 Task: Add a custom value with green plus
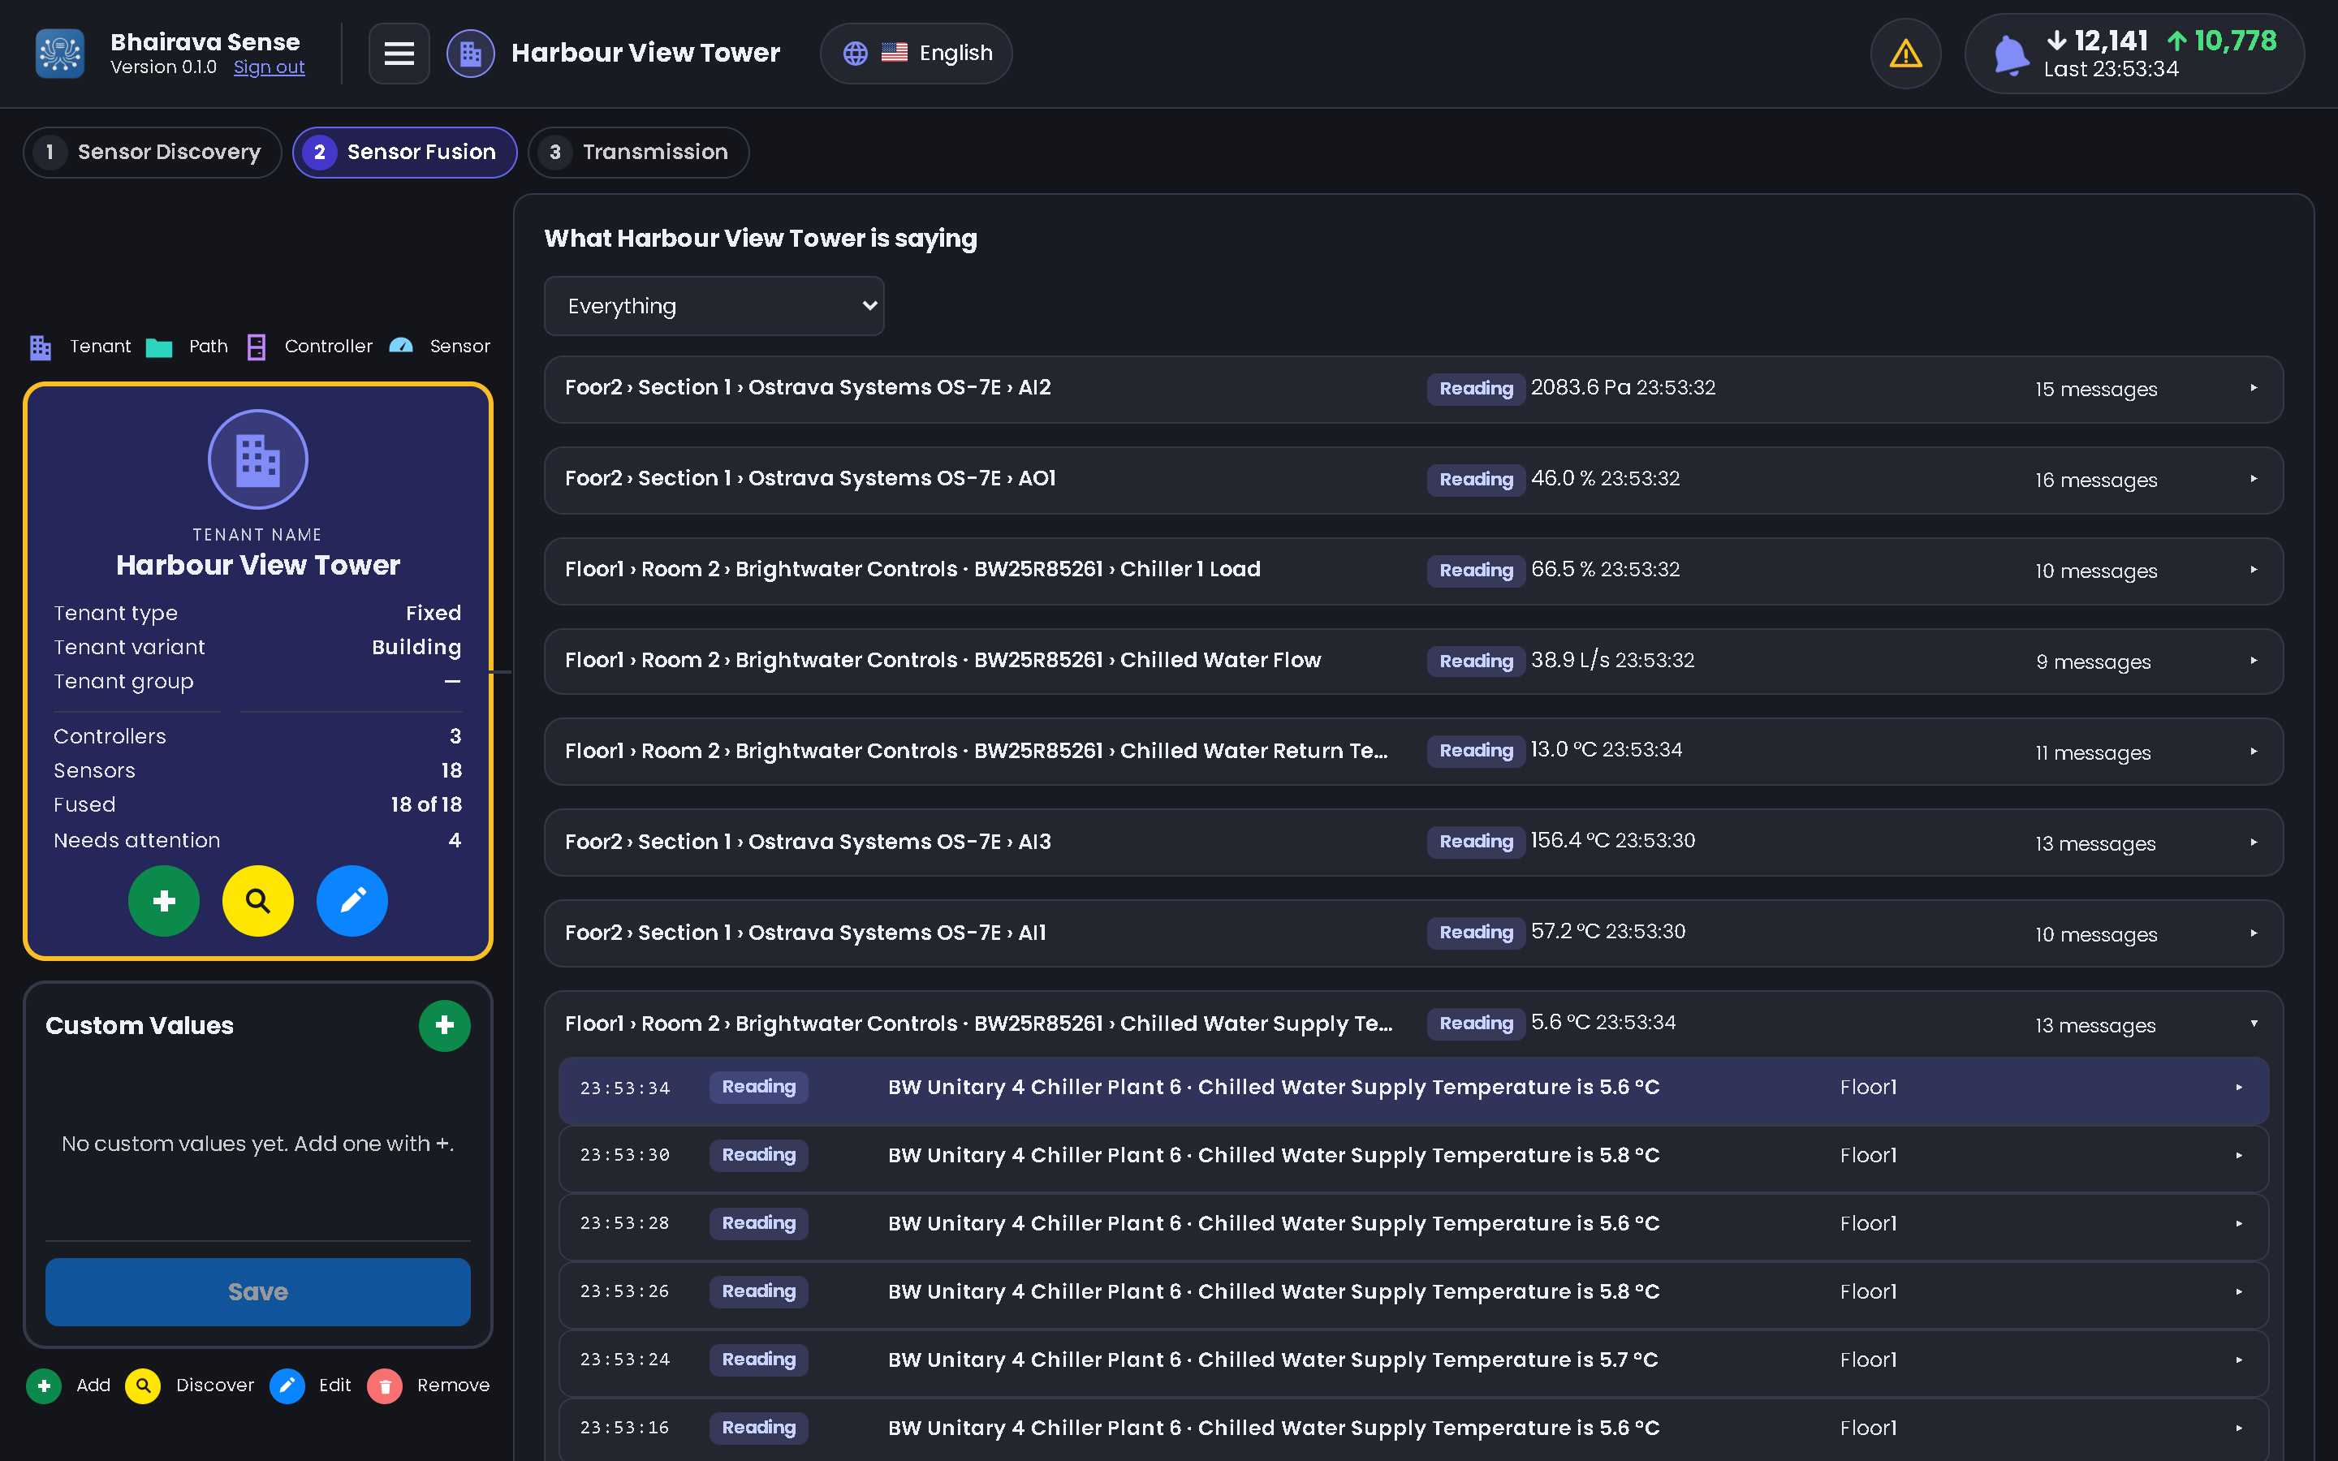pyautogui.click(x=444, y=1025)
